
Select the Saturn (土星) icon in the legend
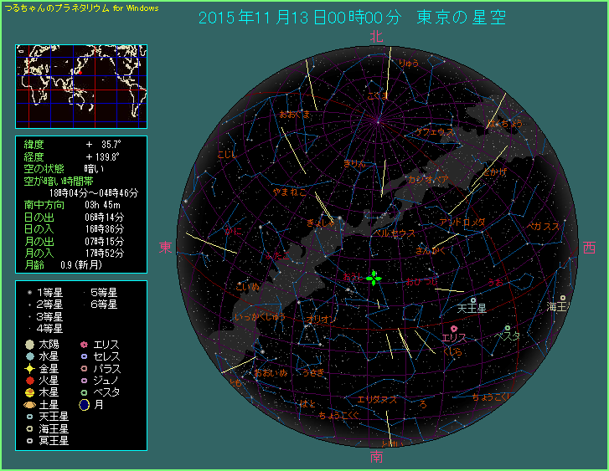coord(29,404)
